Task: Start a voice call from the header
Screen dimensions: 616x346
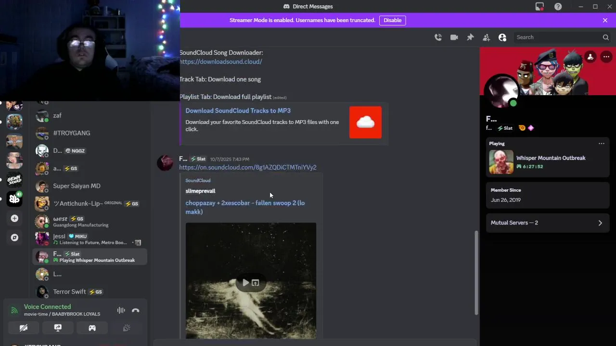Action: pyautogui.click(x=438, y=37)
